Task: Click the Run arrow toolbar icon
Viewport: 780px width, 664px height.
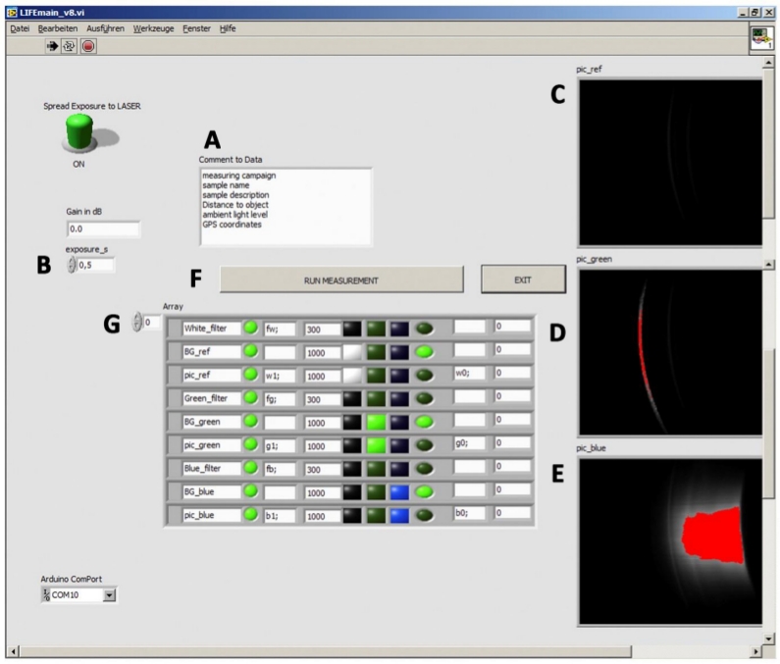Action: (52, 46)
